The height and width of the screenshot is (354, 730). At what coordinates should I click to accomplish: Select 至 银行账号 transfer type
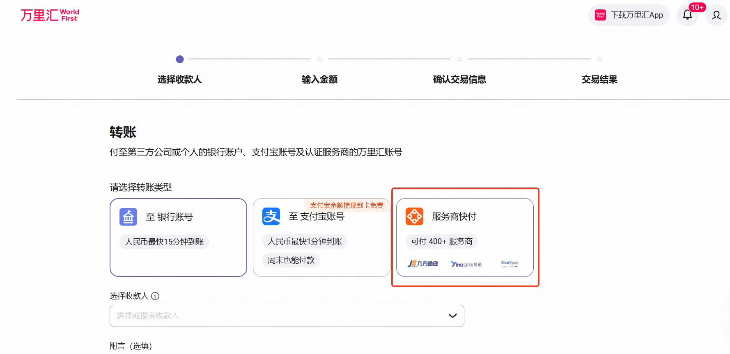click(178, 237)
